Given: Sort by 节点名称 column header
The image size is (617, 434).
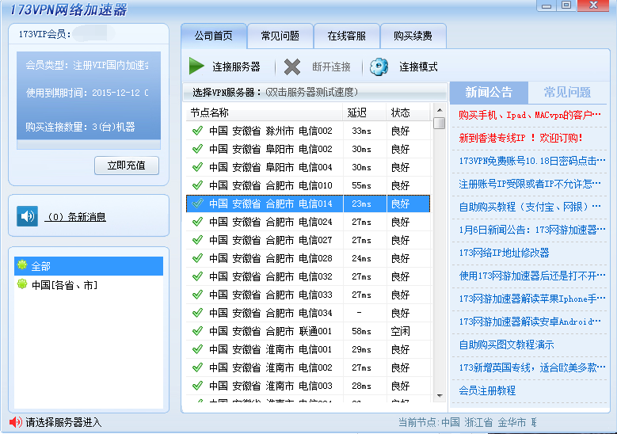Looking at the screenshot, I should click(x=264, y=113).
